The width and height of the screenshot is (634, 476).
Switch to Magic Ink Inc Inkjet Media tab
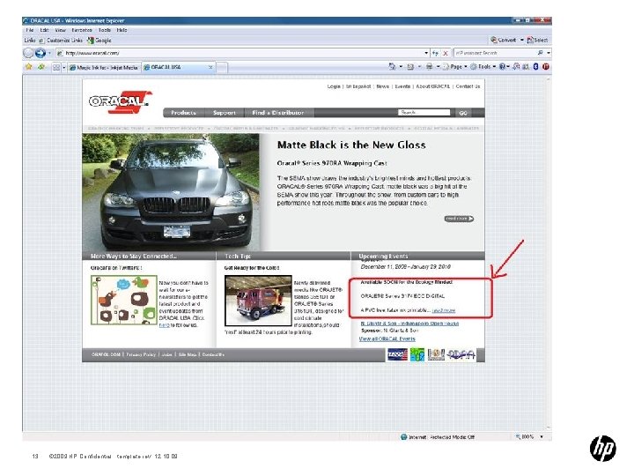pyautogui.click(x=104, y=68)
